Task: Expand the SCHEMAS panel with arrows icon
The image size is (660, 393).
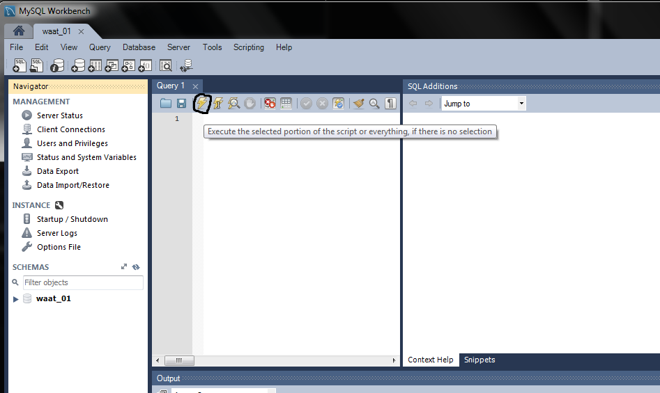Action: (x=124, y=266)
